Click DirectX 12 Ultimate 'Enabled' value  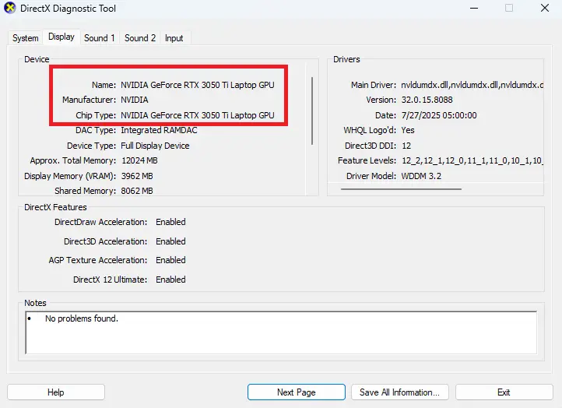170,280
